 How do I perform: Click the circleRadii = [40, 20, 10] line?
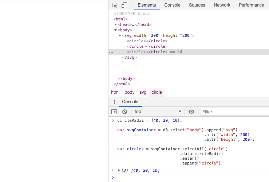coord(150,120)
